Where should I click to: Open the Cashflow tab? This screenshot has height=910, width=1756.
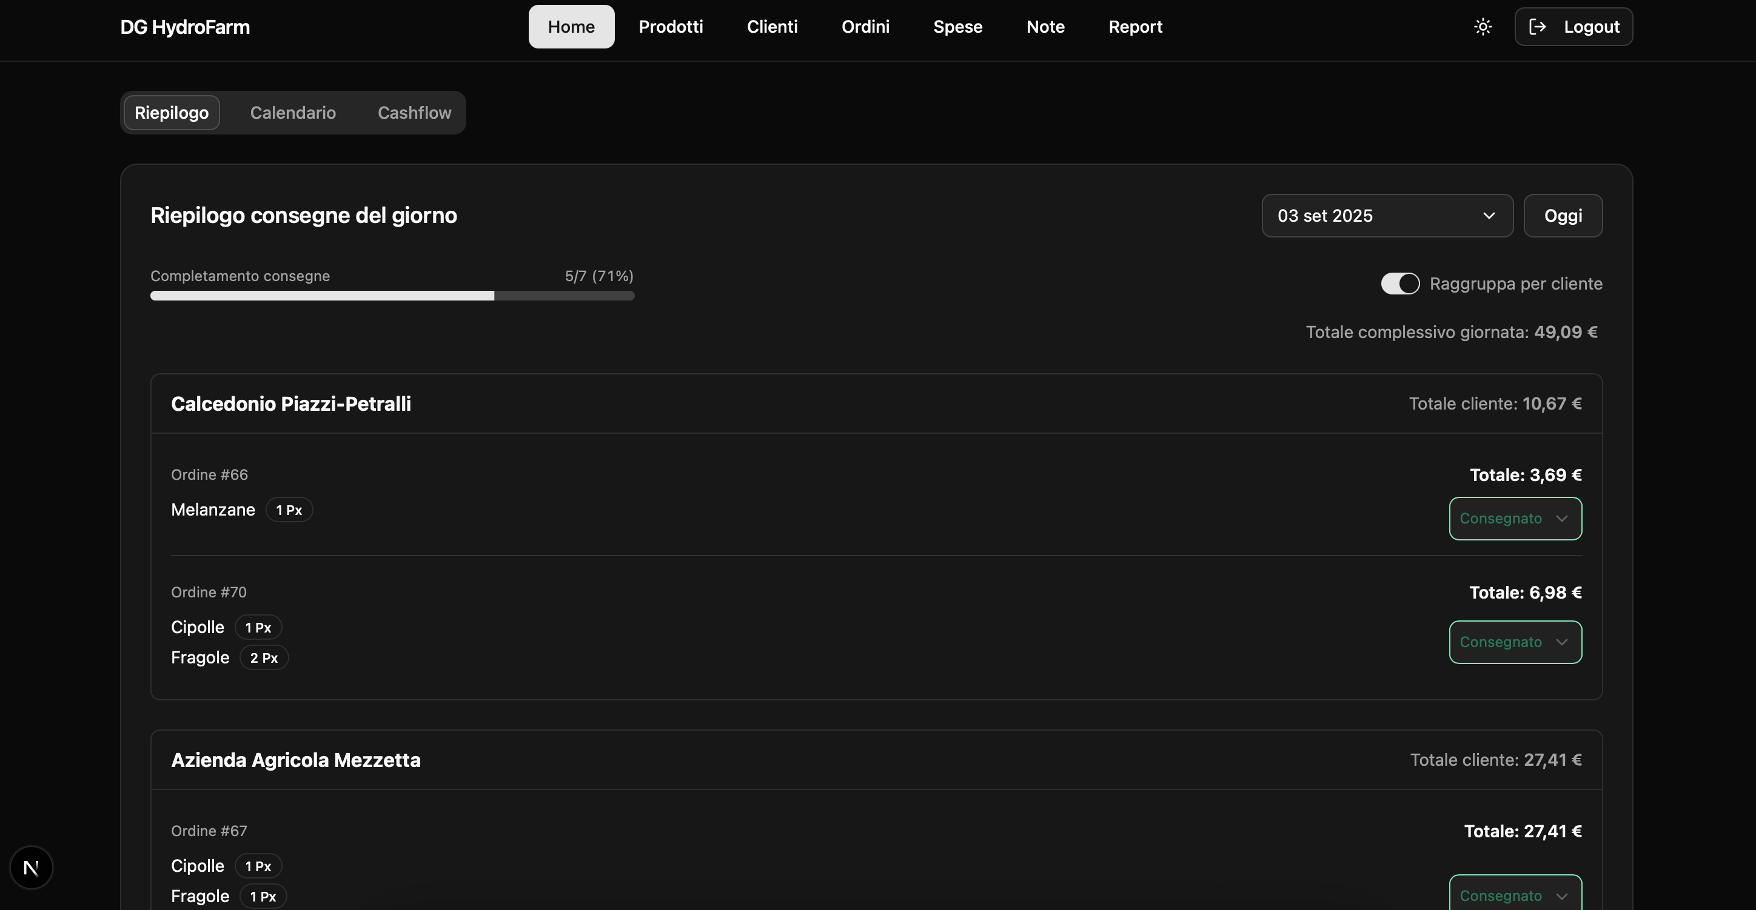tap(414, 113)
